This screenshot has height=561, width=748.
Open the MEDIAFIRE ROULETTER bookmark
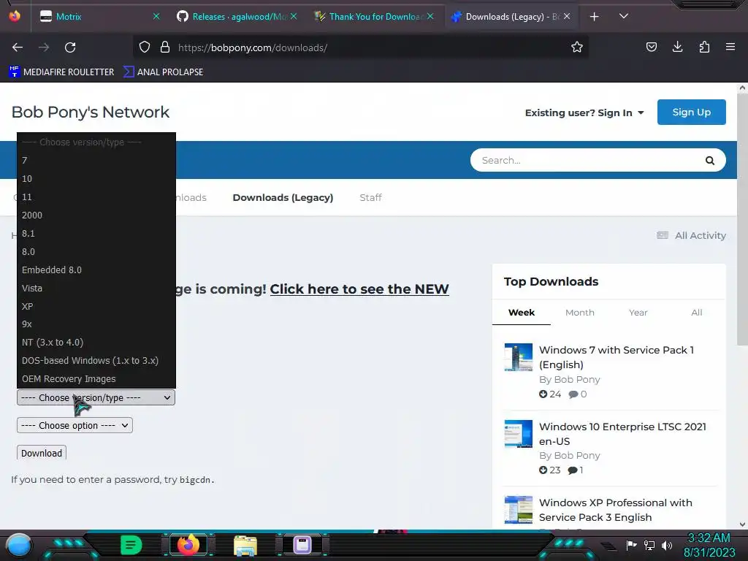(61, 72)
